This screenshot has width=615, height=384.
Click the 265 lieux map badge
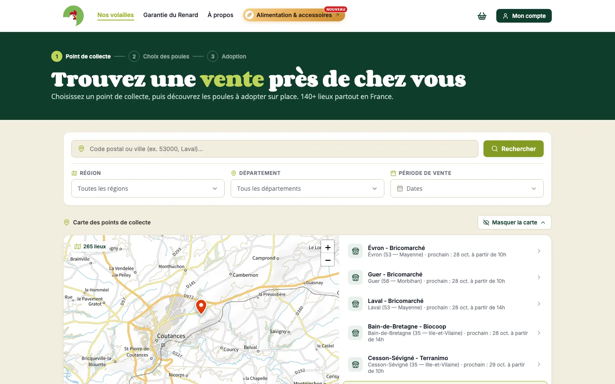90,247
